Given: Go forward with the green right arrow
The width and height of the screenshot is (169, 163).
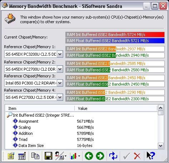Looking at the screenshot, I should pos(100,156).
